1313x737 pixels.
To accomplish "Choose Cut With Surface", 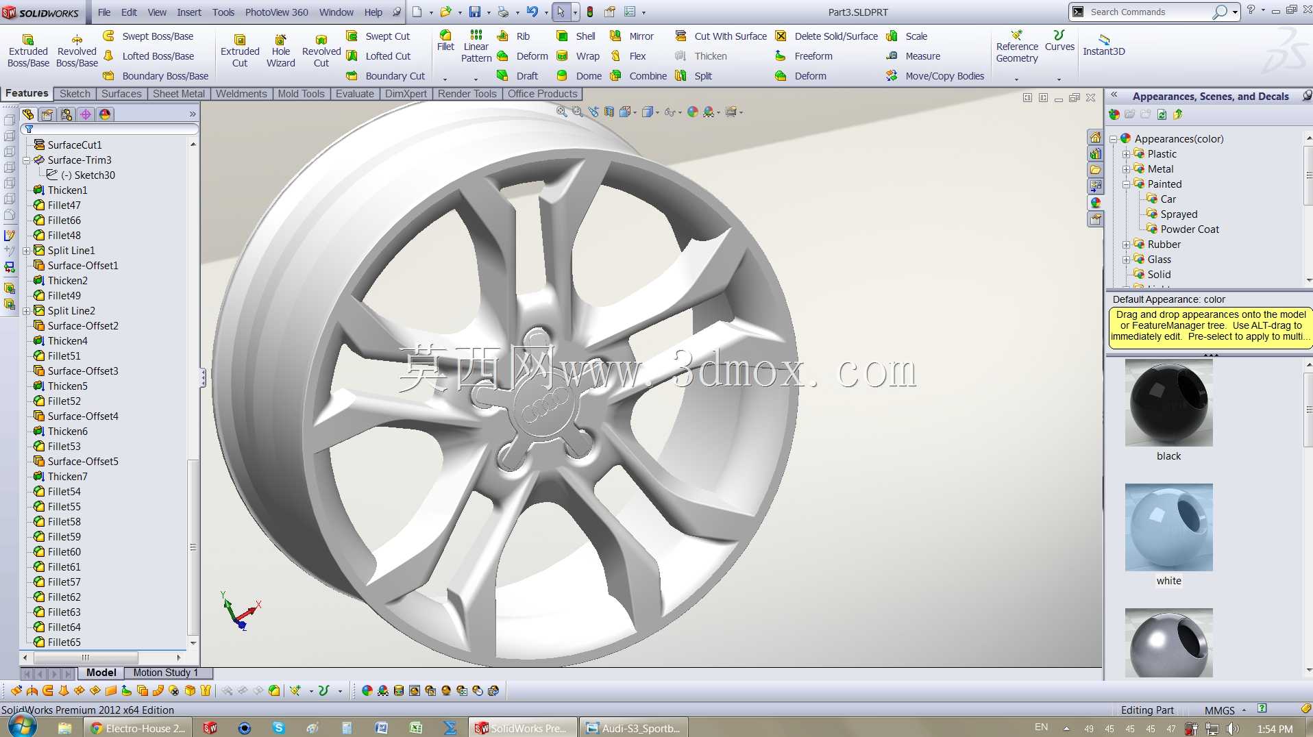I will pos(721,36).
